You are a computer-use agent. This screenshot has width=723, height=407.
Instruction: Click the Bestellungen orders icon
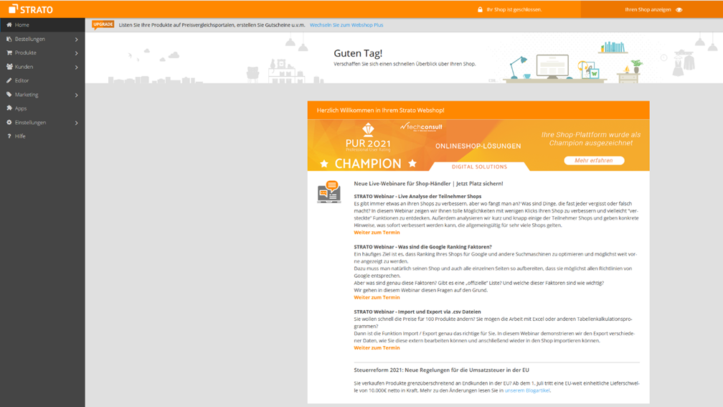(9, 39)
